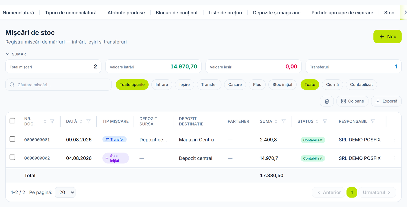Viewport: 407px width, 207px height.
Task: Show only Ciornă draft movements
Action: pos(332,85)
